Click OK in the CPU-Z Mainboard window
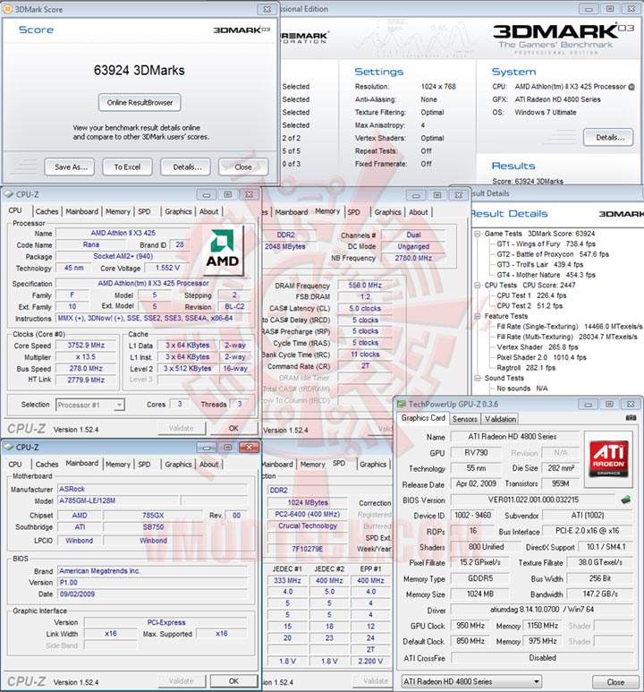 tap(233, 681)
